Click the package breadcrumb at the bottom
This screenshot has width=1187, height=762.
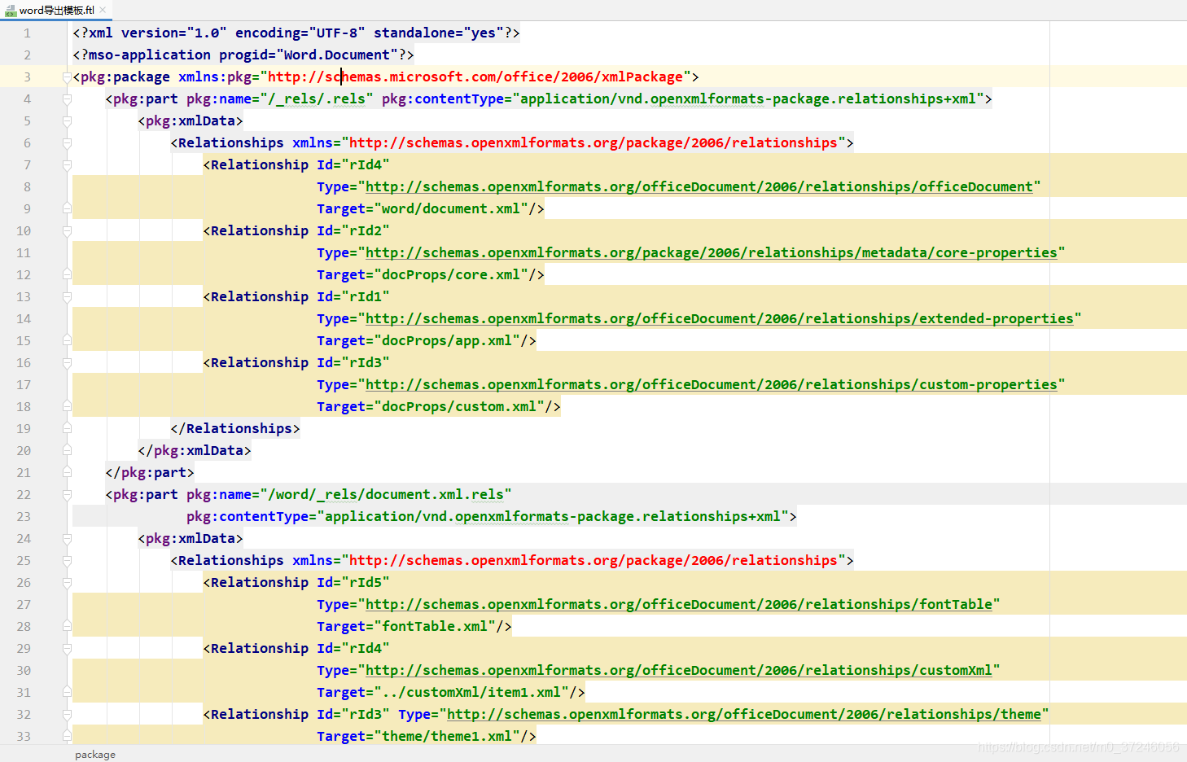pos(95,755)
